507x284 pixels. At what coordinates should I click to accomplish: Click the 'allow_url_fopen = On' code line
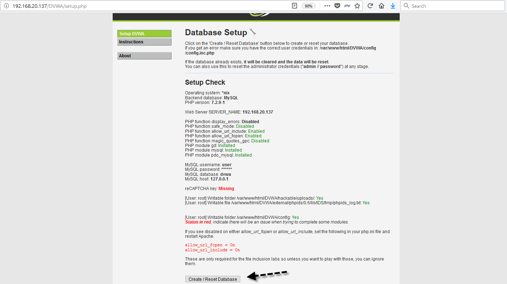(210, 245)
